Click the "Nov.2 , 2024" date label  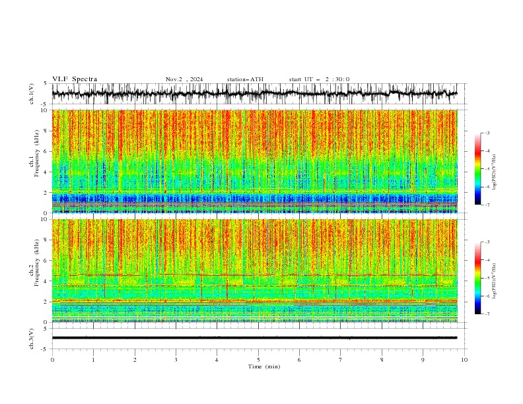click(184, 79)
